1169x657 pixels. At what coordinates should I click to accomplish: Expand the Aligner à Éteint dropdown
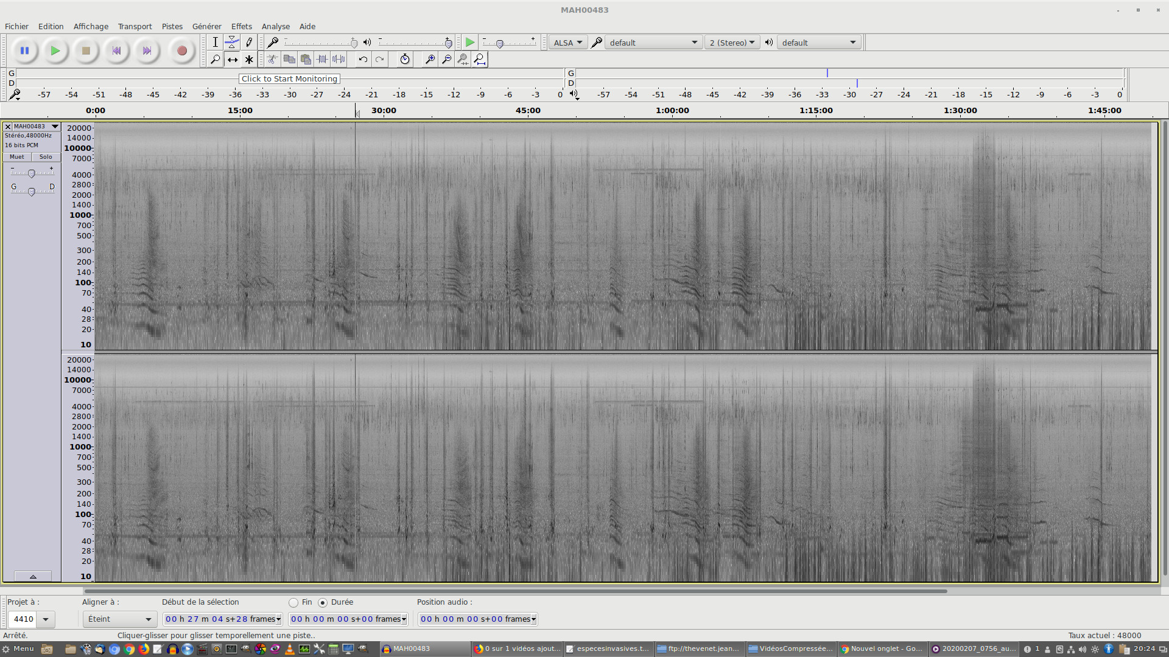tap(119, 619)
